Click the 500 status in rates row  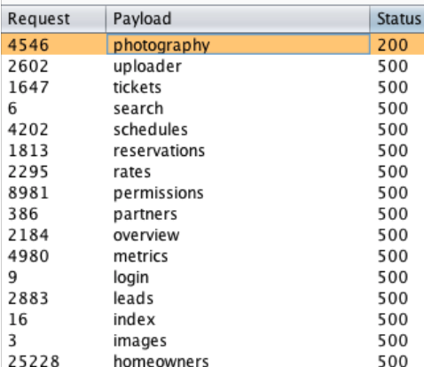click(x=393, y=172)
